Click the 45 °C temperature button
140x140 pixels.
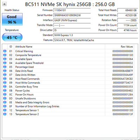coord(12,37)
